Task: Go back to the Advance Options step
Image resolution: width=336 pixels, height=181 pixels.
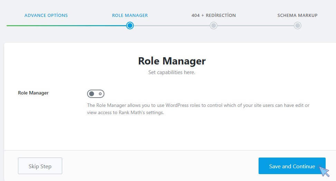Action: click(x=46, y=16)
